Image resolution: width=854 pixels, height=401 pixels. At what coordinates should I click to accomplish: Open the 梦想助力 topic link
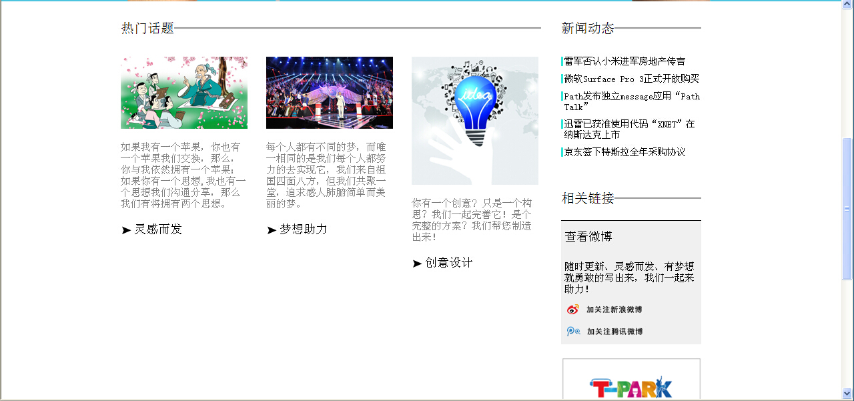pos(304,230)
